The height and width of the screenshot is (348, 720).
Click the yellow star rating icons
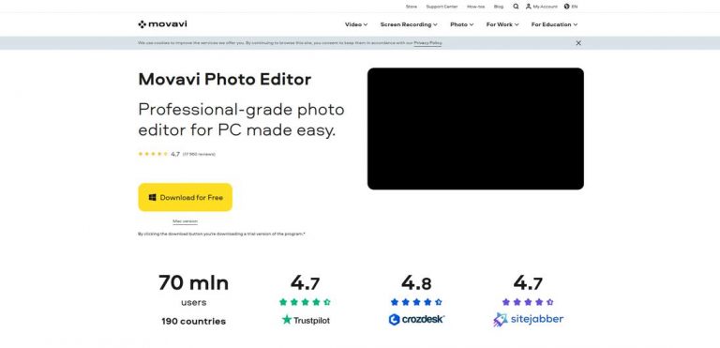[154, 154]
